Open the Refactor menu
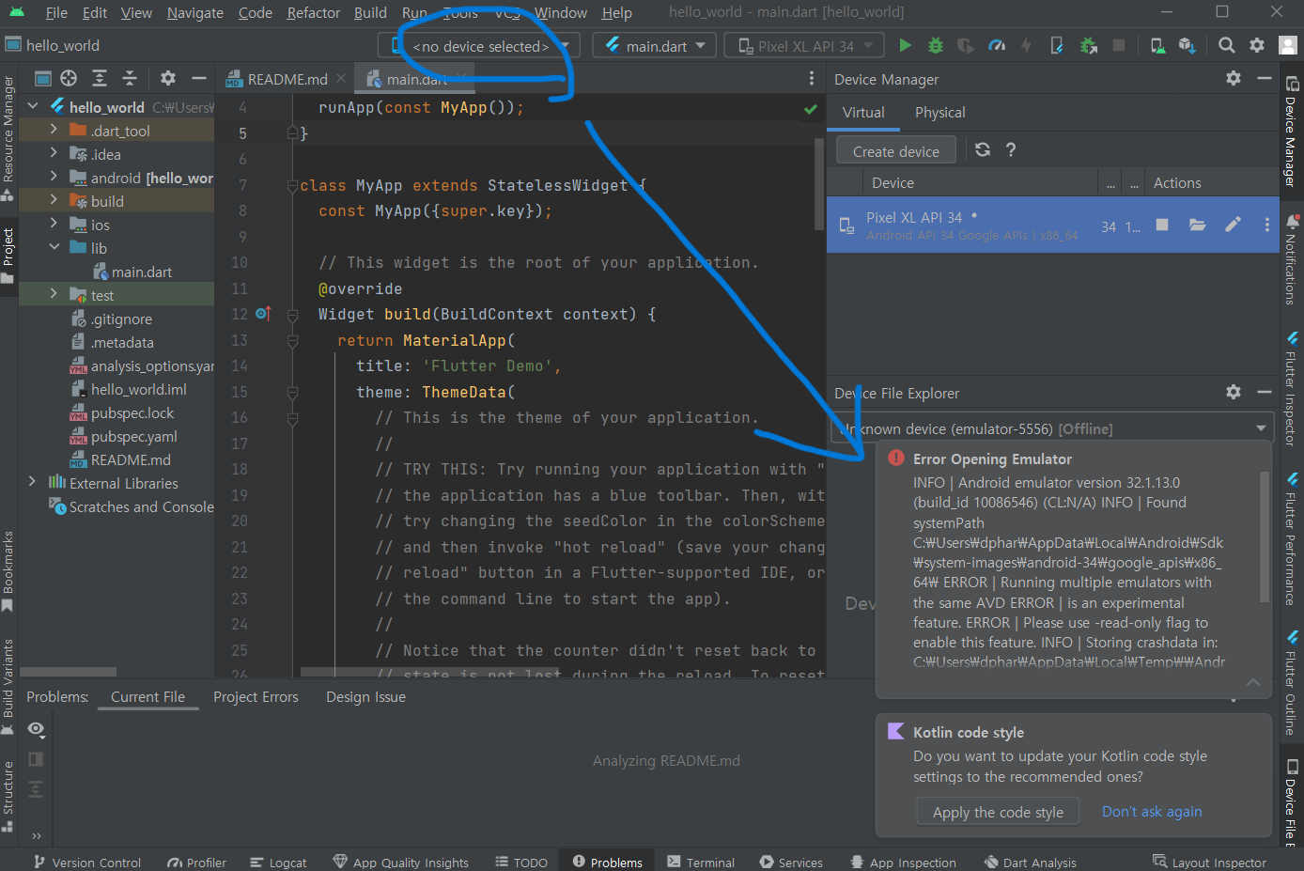Viewport: 1304px width, 871px height. (x=314, y=12)
